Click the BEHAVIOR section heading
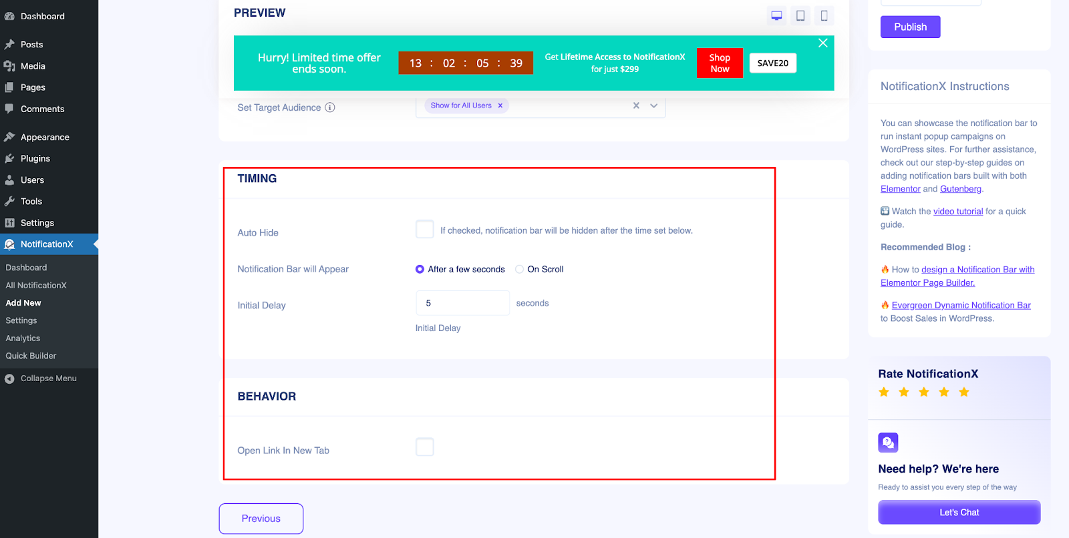Image resolution: width=1069 pixels, height=538 pixels. [267, 396]
